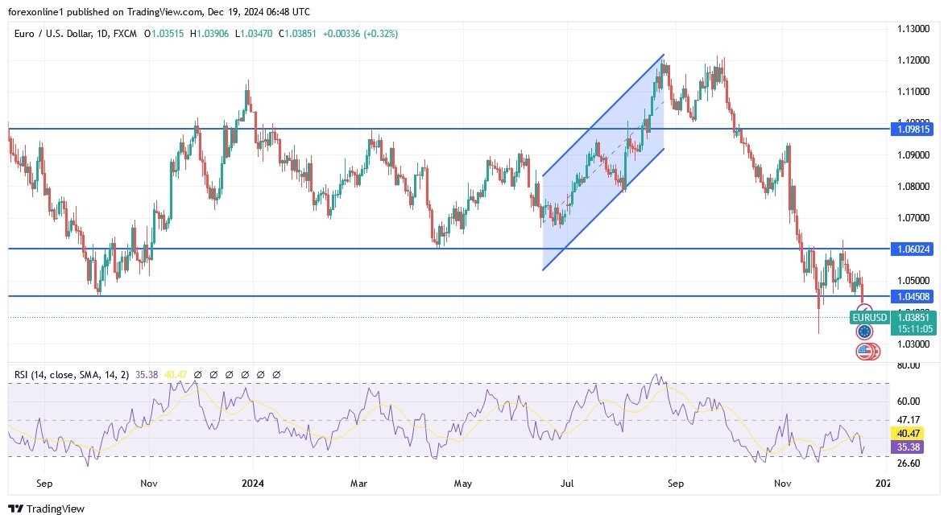The width and height of the screenshot is (948, 523).
Task: Click the 1.09815 resistance price label
Action: click(x=912, y=129)
